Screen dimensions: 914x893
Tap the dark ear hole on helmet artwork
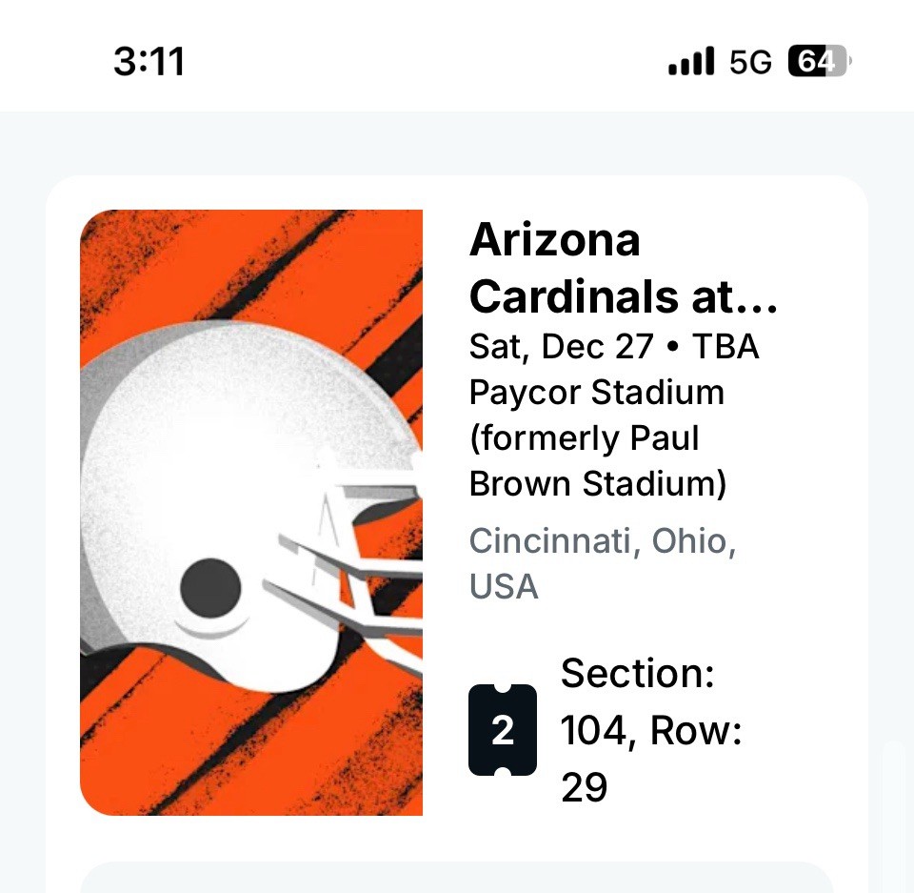point(210,588)
